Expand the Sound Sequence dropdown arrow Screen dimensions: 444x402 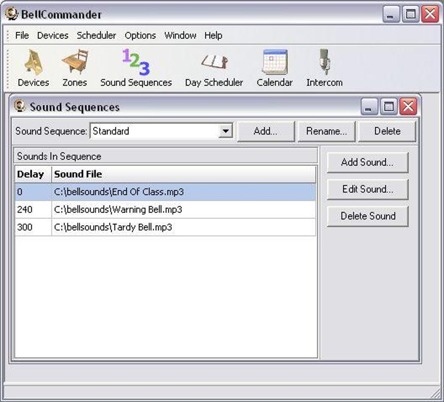pyautogui.click(x=225, y=131)
